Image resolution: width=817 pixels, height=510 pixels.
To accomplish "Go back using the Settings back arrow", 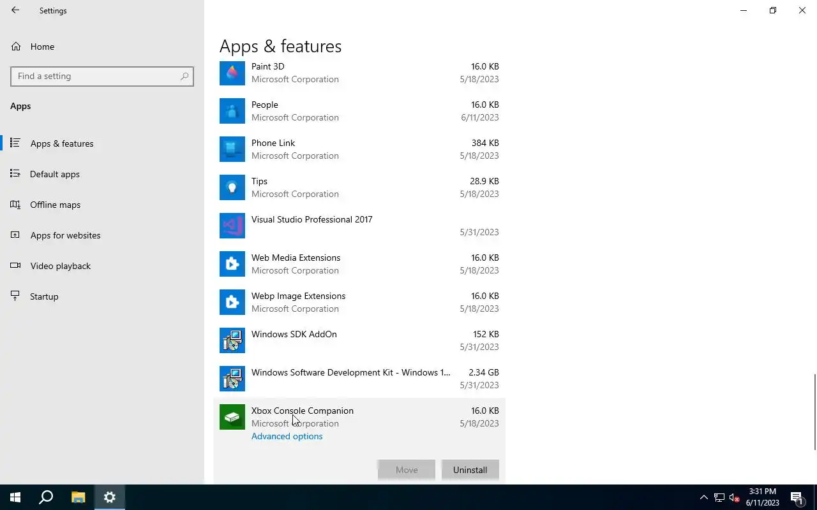I will coord(15,10).
